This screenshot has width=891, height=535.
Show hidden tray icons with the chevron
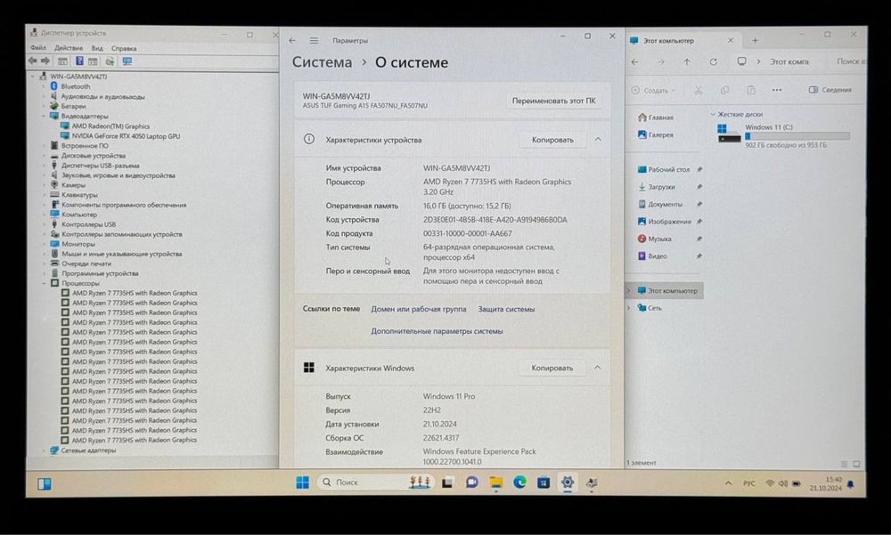pos(728,483)
